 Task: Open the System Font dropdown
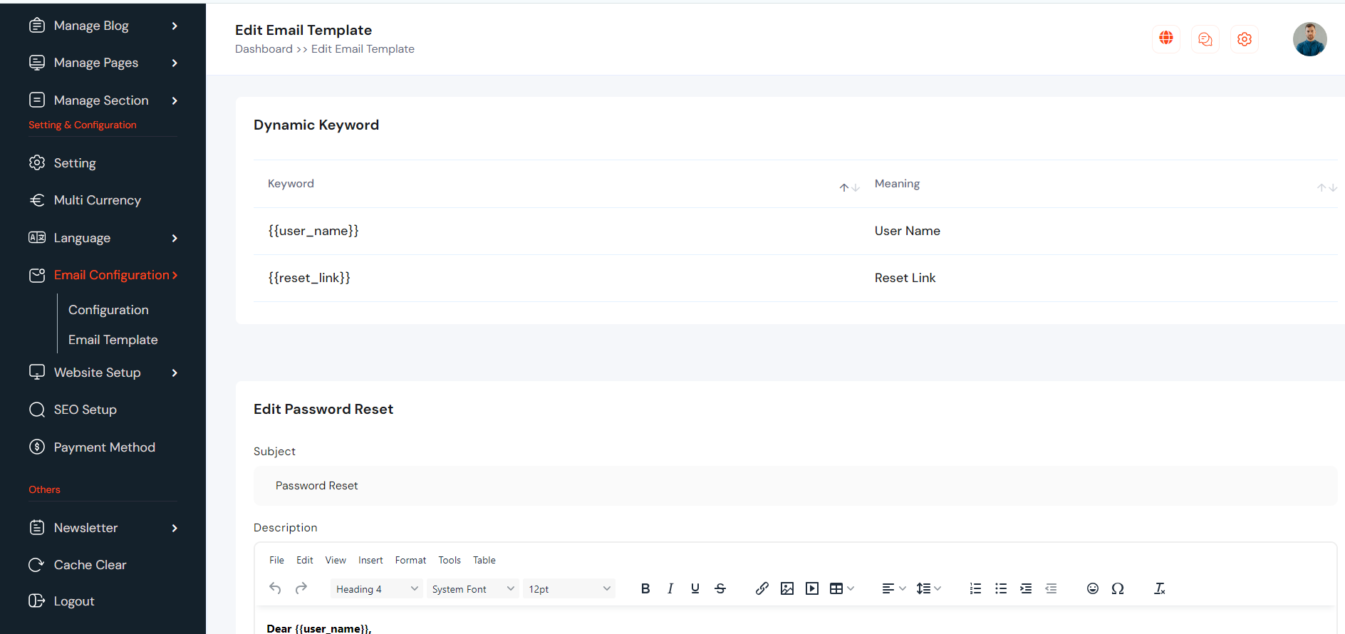pyautogui.click(x=472, y=589)
